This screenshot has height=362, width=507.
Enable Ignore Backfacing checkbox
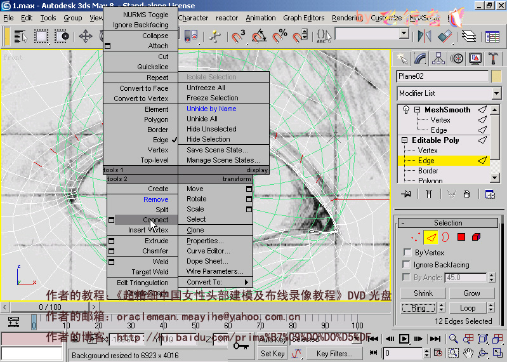point(407,265)
